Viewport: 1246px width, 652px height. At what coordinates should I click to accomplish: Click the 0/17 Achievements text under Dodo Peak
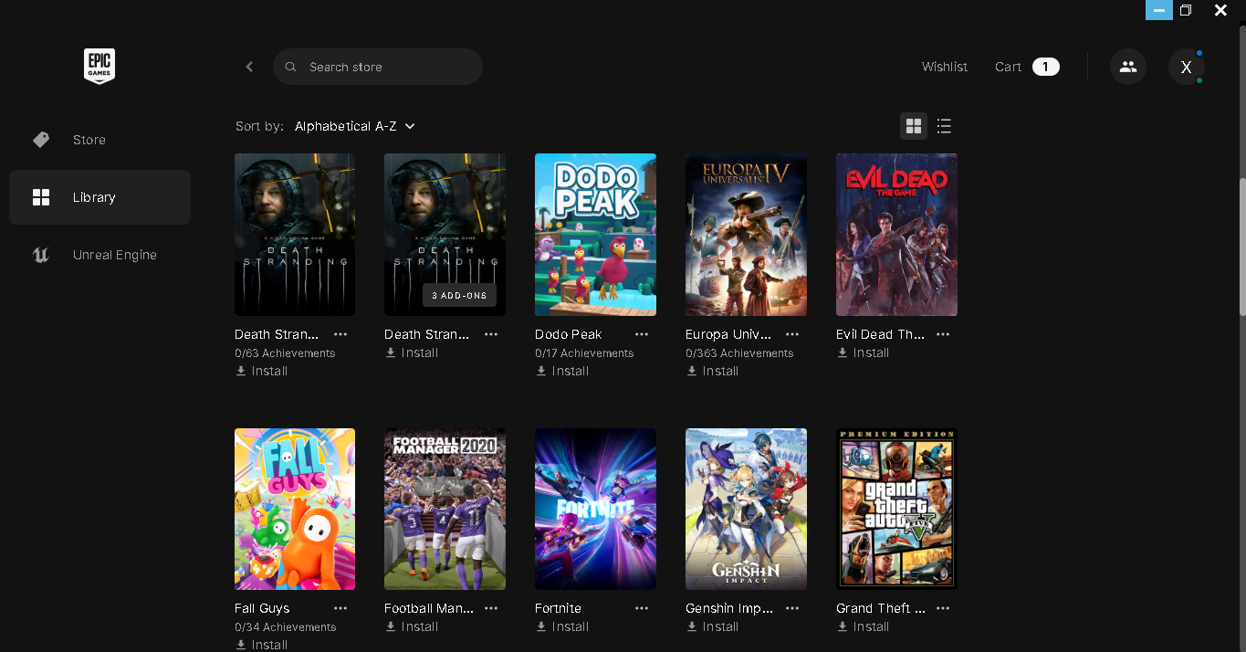pos(584,353)
